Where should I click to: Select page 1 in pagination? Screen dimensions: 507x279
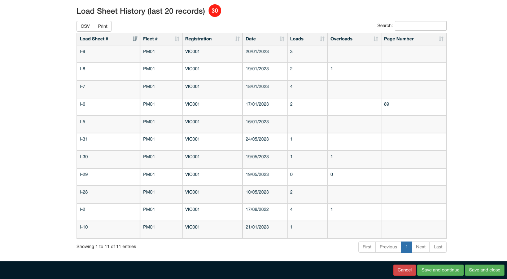pyautogui.click(x=406, y=247)
